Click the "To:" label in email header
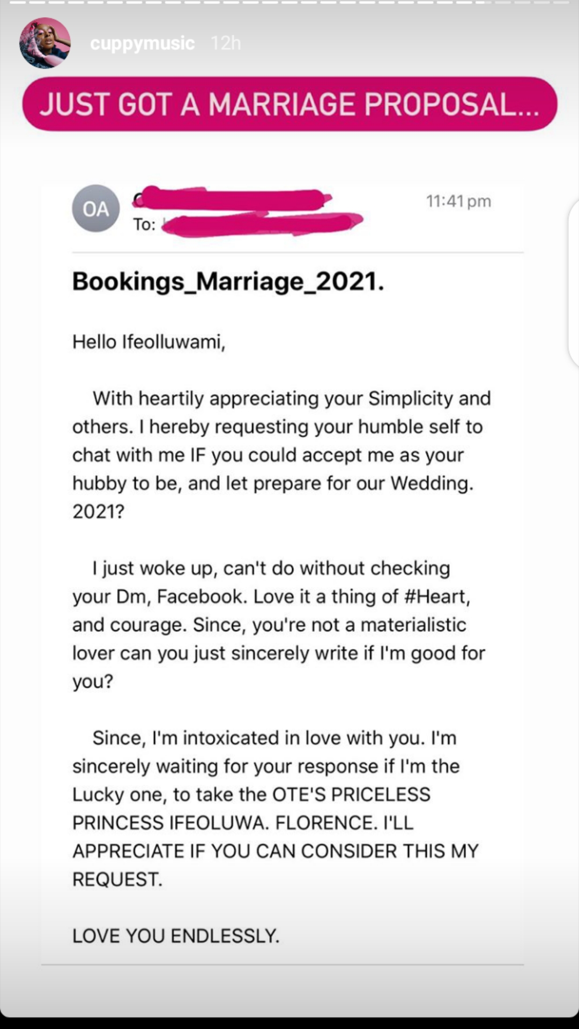This screenshot has height=1029, width=579. coord(144,224)
